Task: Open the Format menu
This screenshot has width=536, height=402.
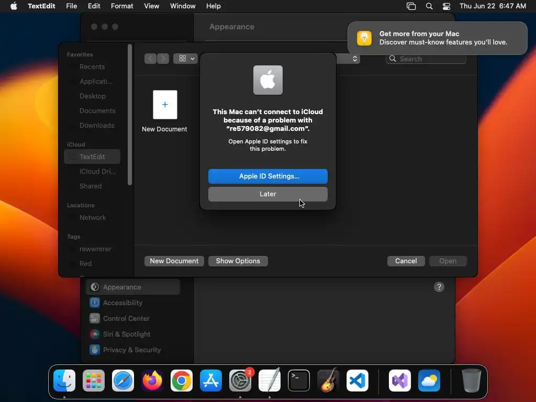Action: click(x=122, y=6)
